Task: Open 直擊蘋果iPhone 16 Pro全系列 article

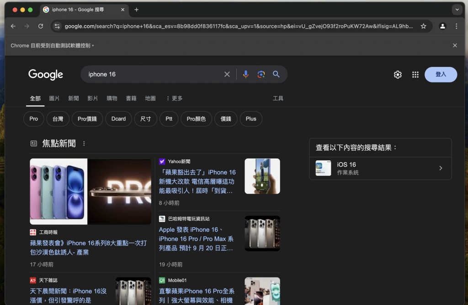Action: [x=197, y=296]
